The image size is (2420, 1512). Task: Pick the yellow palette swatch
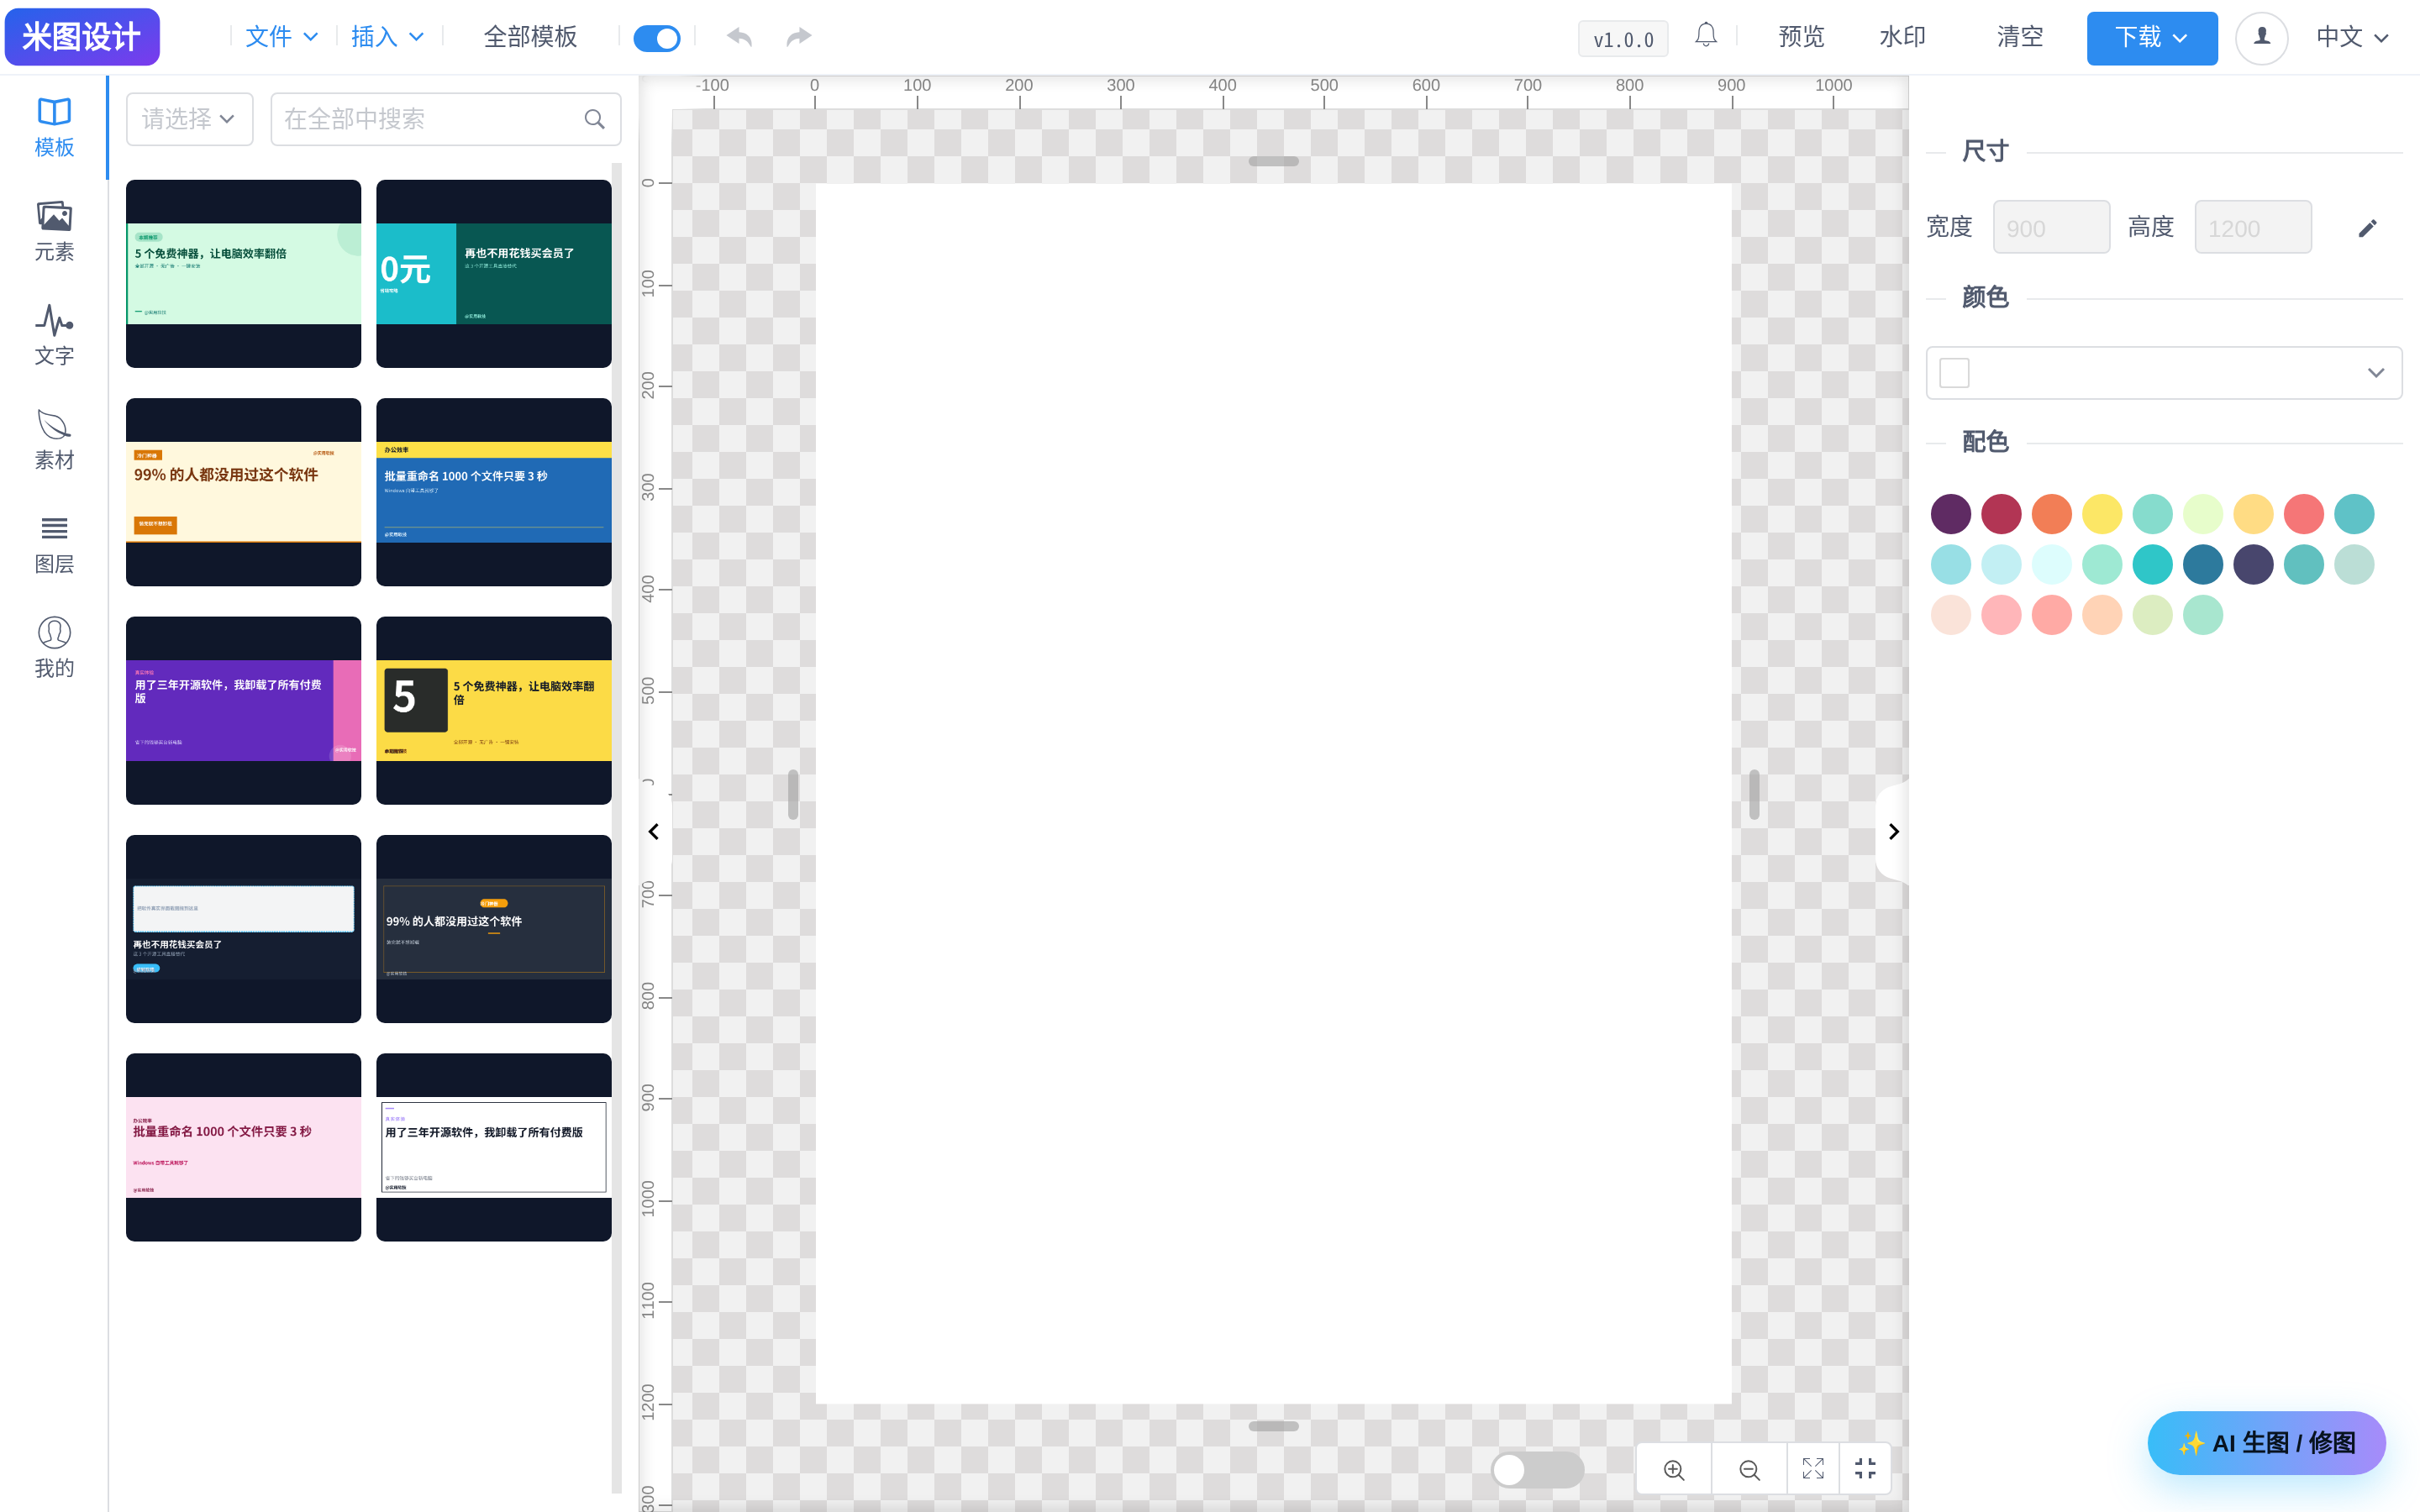(2102, 514)
